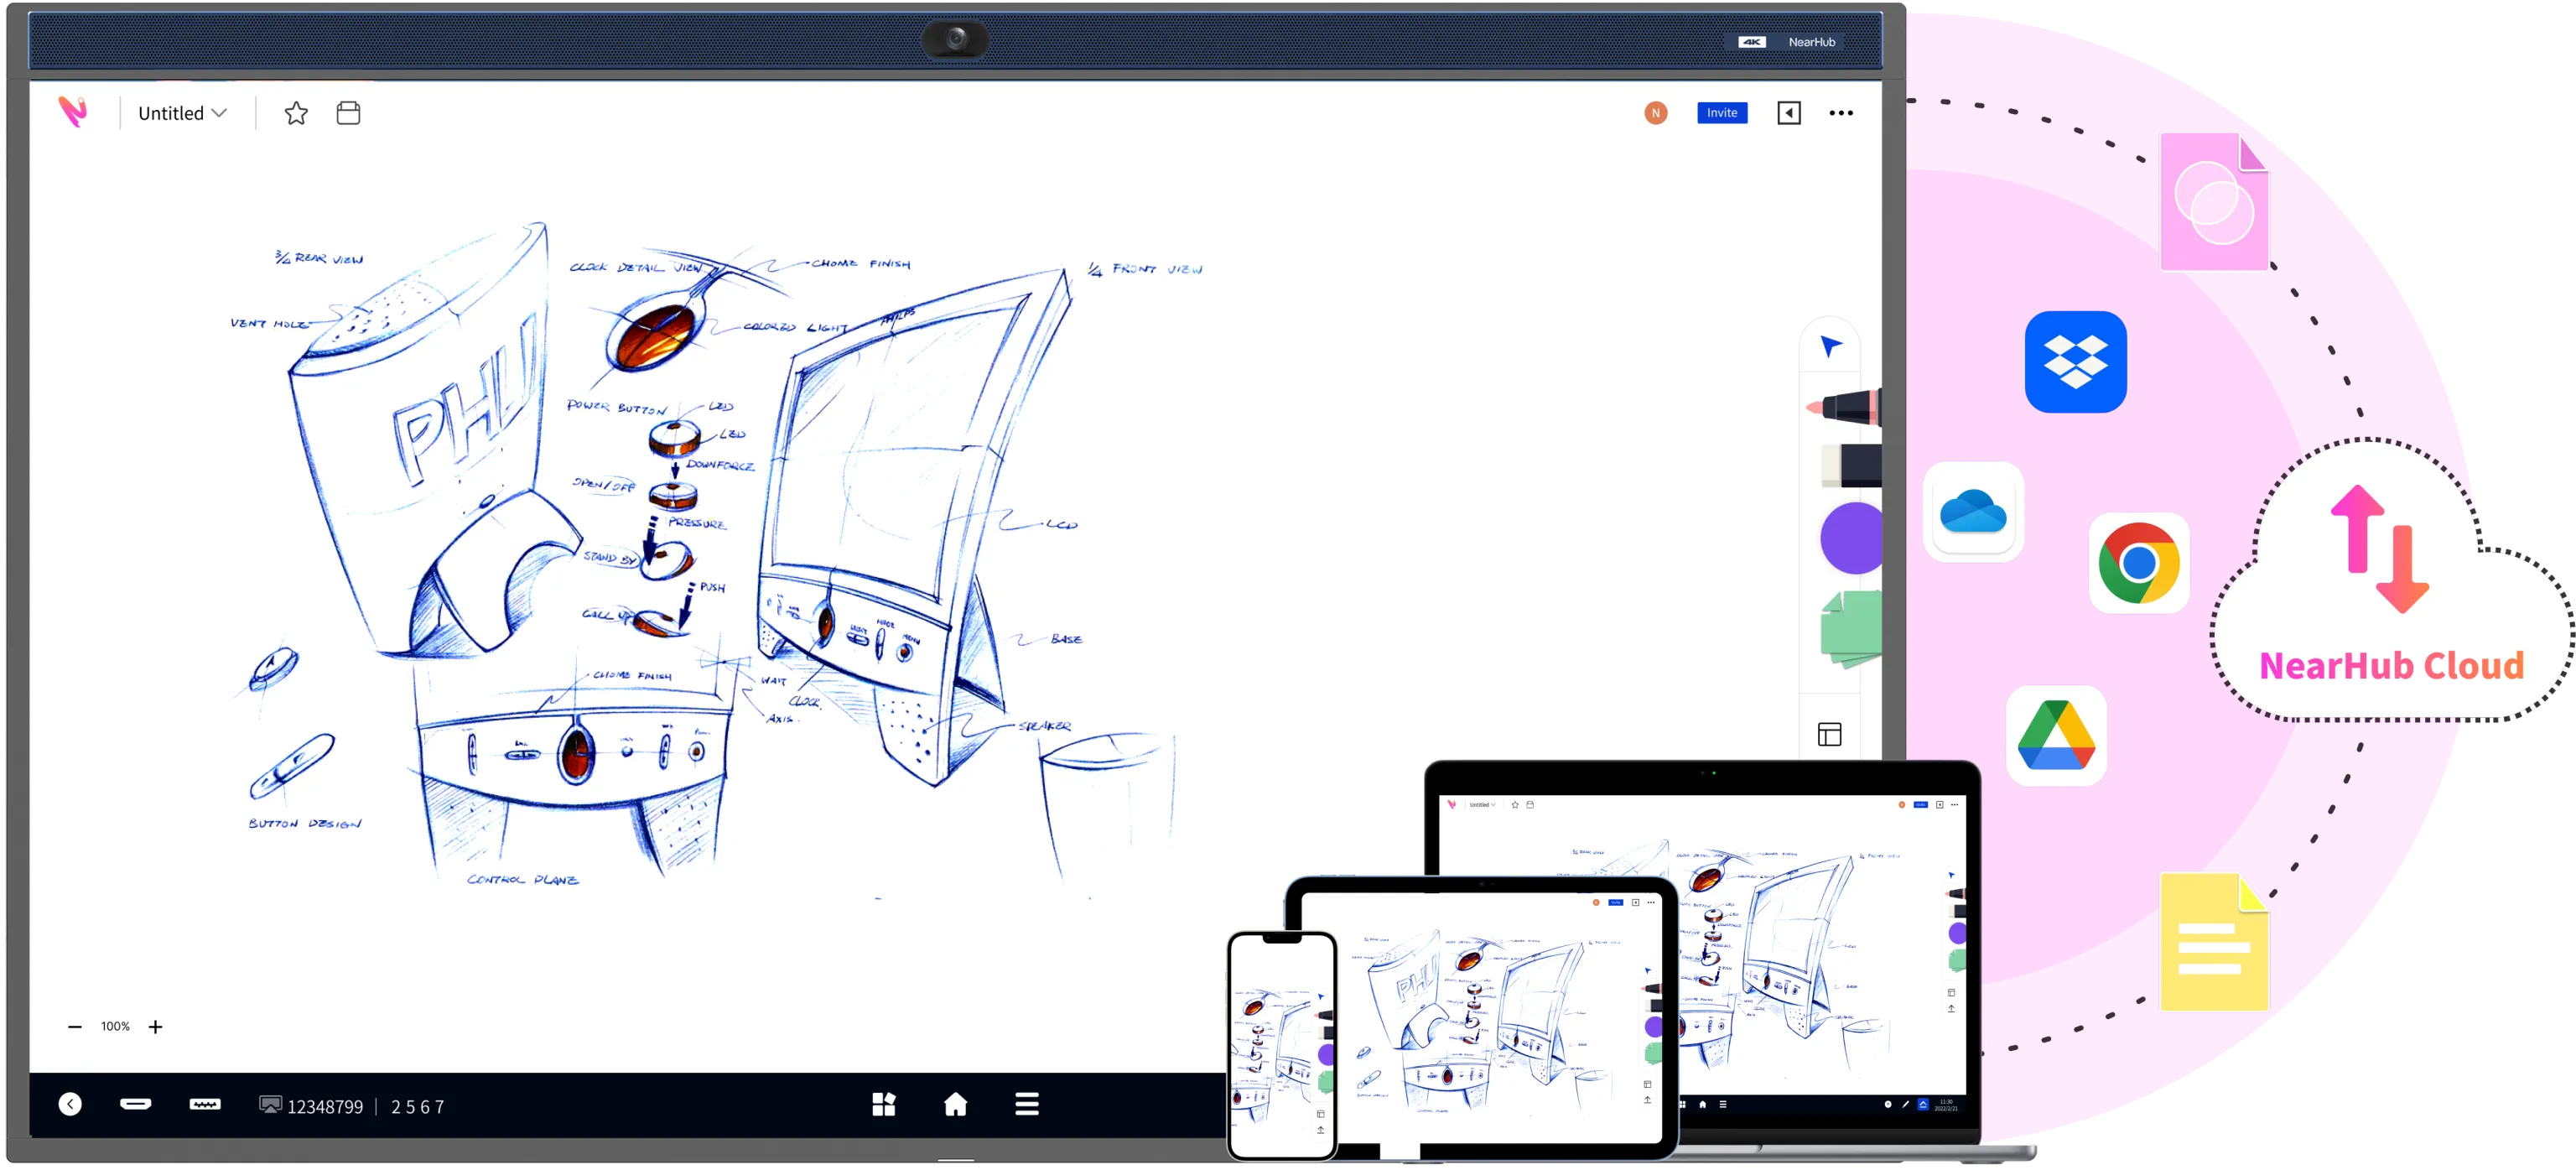Collapse the side panel with arrow icon
Image resolution: width=2576 pixels, height=1170 pixels.
(x=1788, y=113)
